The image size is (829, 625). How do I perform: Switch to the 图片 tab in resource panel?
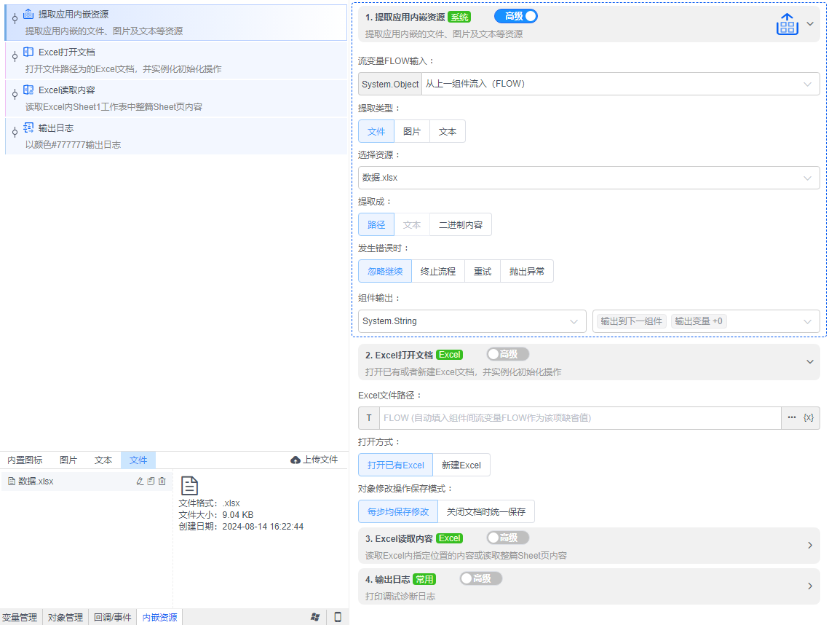click(69, 460)
